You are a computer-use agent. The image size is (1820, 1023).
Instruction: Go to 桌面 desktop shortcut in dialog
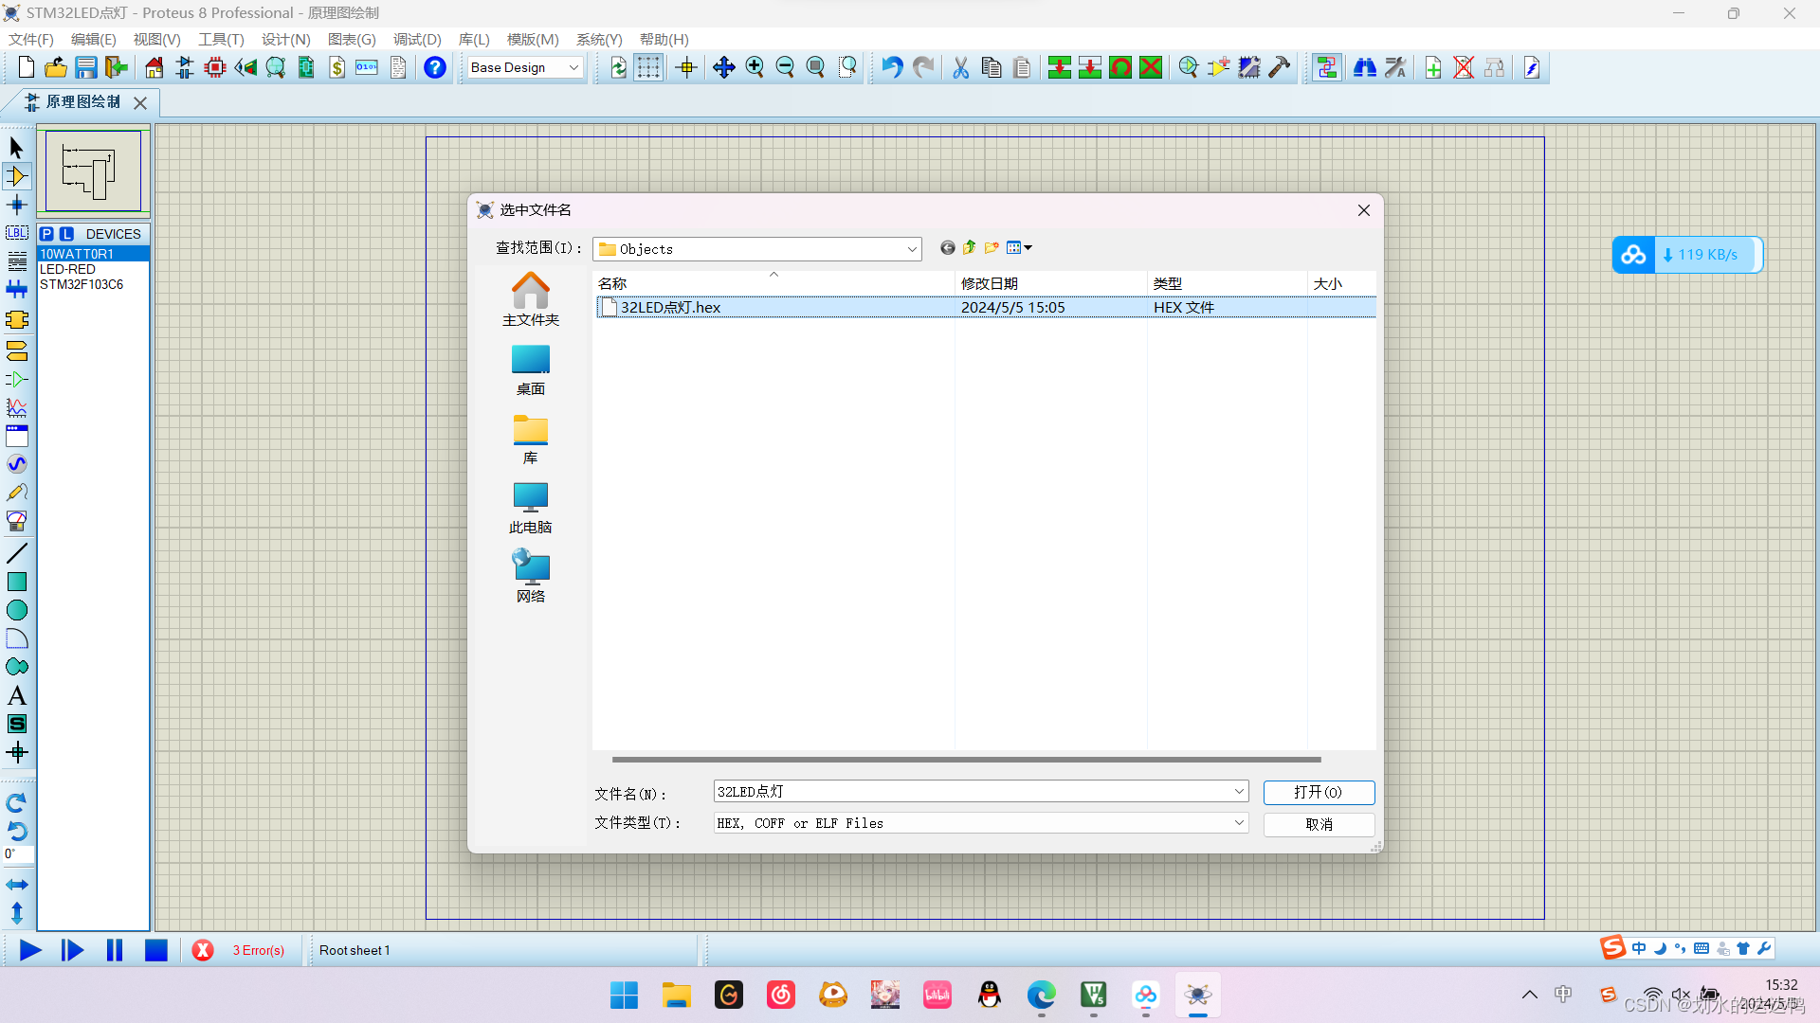(x=531, y=370)
